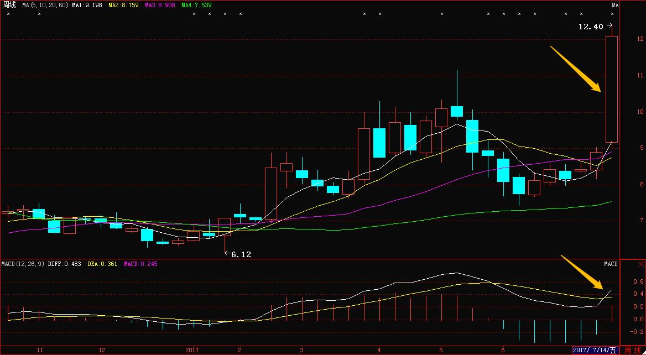Screen dimensions: 646x355
Task: Switch to the 周线 tab at bottom right
Action: (x=633, y=350)
